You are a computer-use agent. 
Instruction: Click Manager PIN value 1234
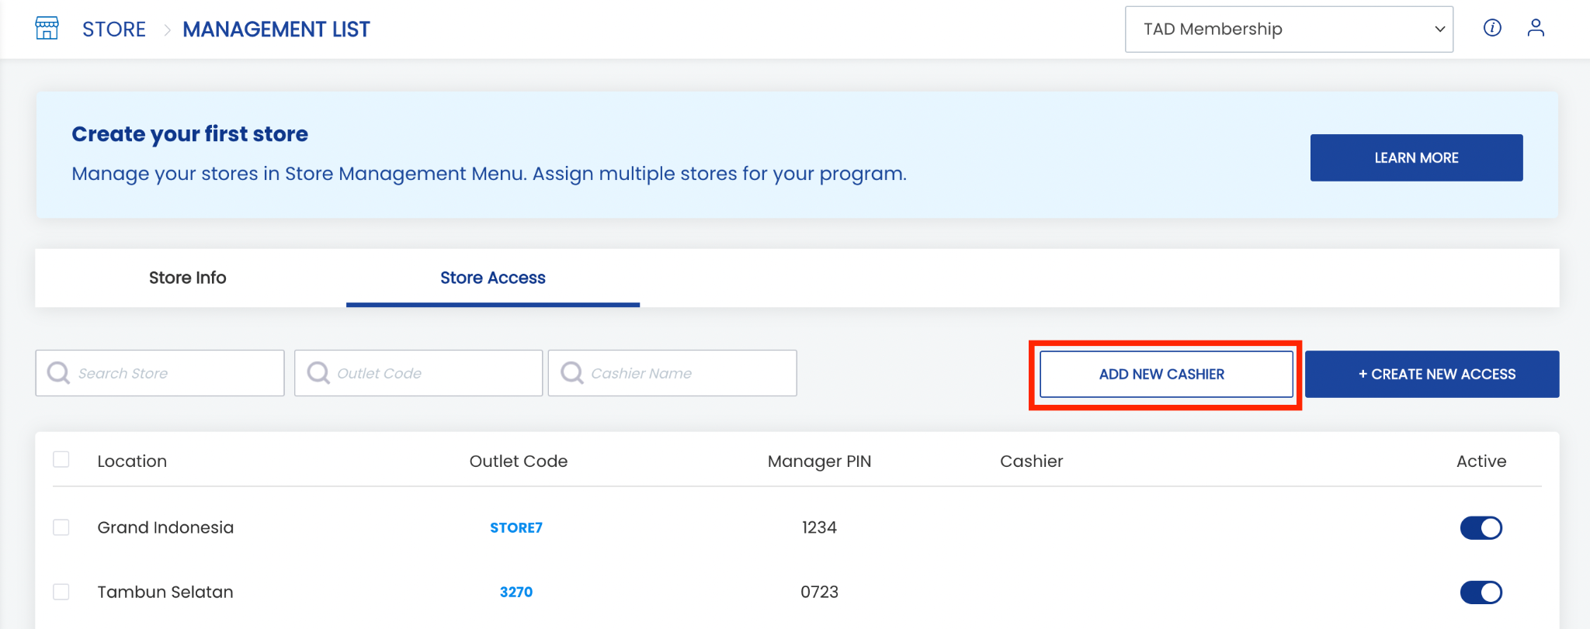[x=819, y=527]
